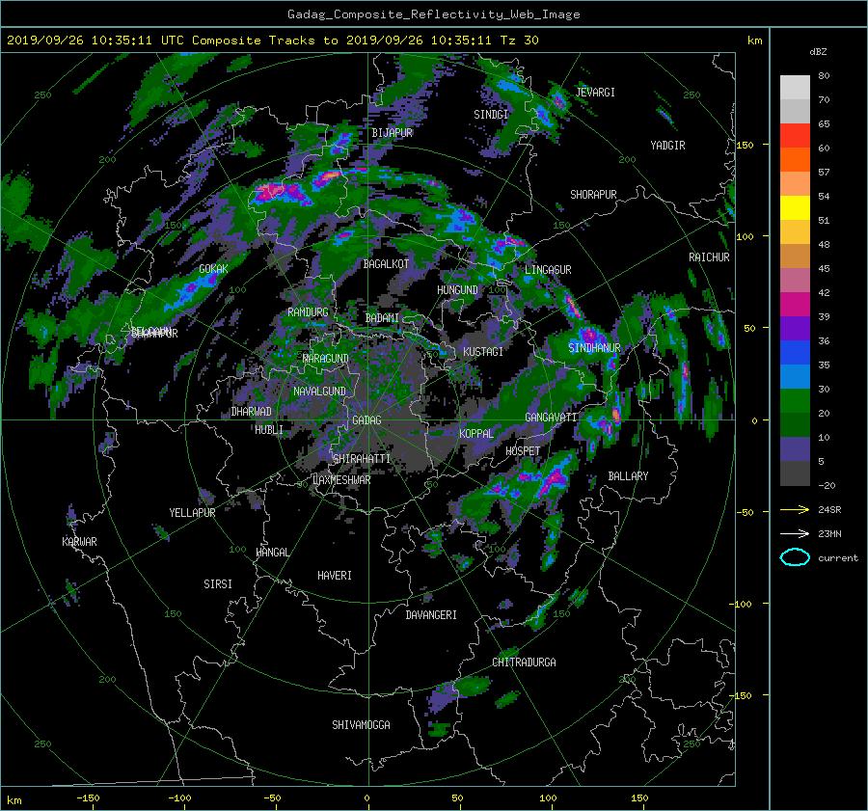Click the SINDGI city label
This screenshot has height=811, width=868.
(491, 115)
